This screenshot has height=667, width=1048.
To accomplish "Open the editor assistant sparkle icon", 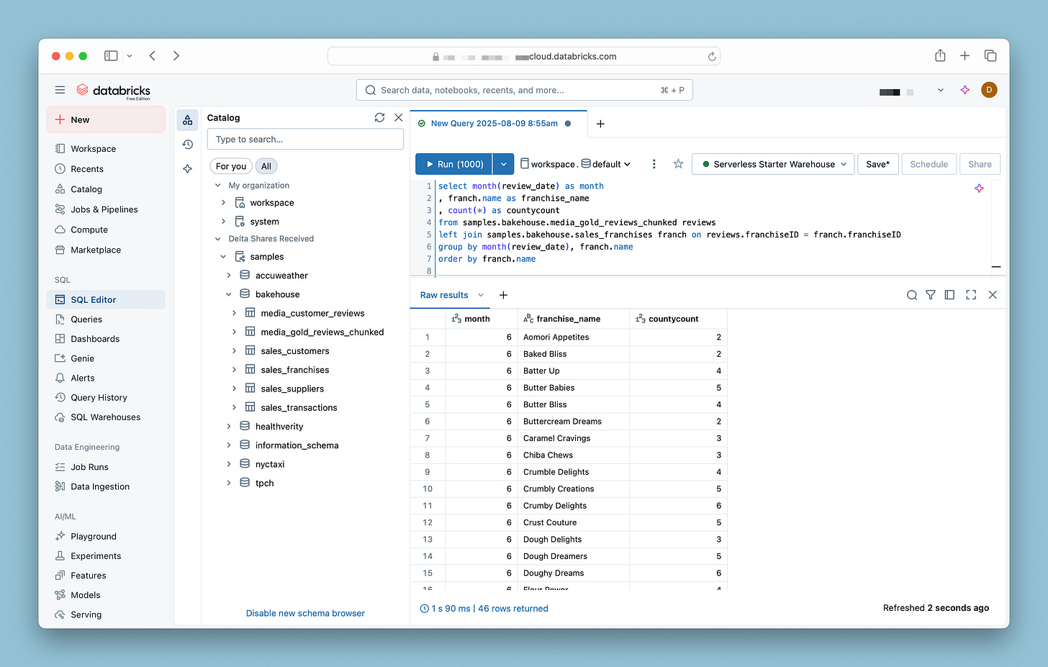I will (x=979, y=189).
